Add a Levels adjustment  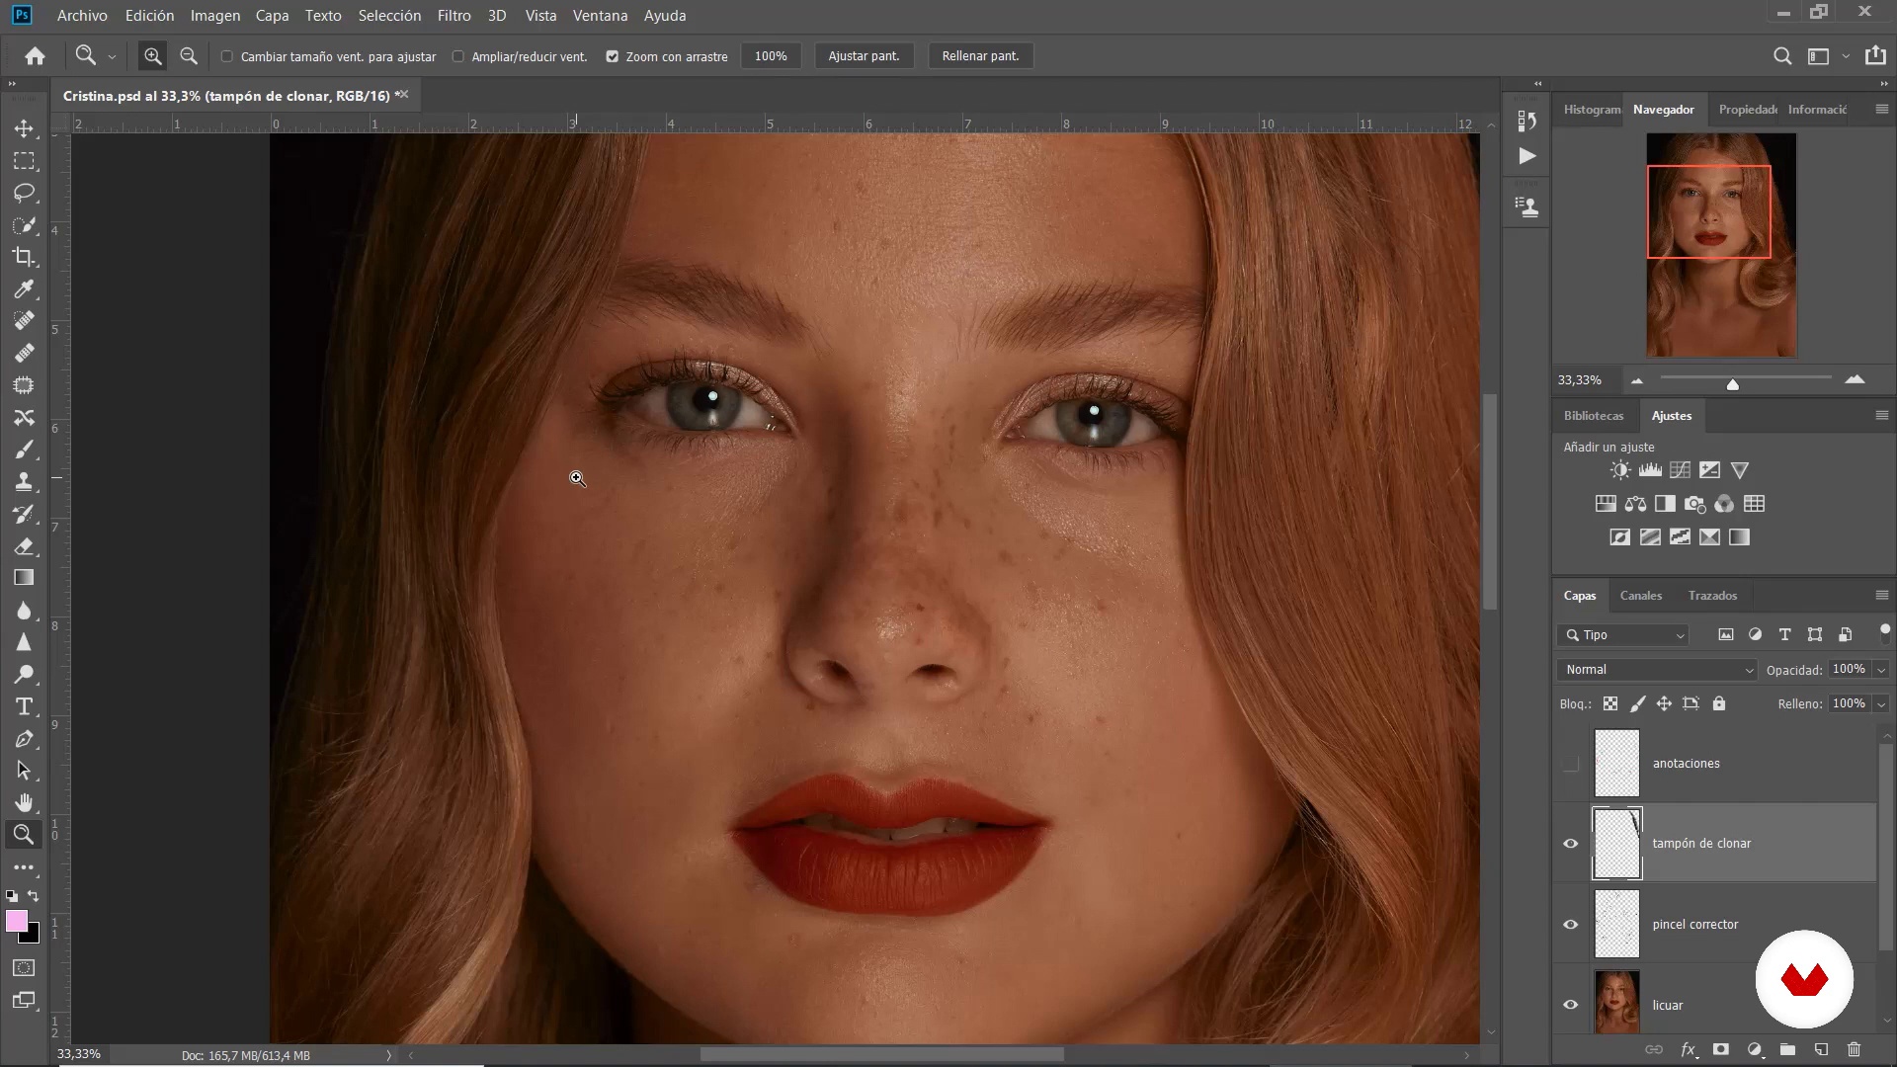(x=1650, y=470)
